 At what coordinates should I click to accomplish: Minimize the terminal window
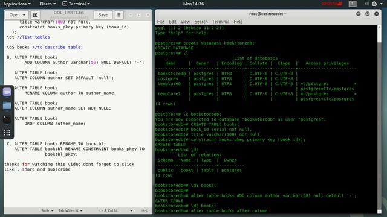359,14
